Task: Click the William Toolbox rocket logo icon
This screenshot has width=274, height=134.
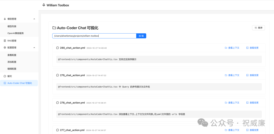Action: point(44,5)
